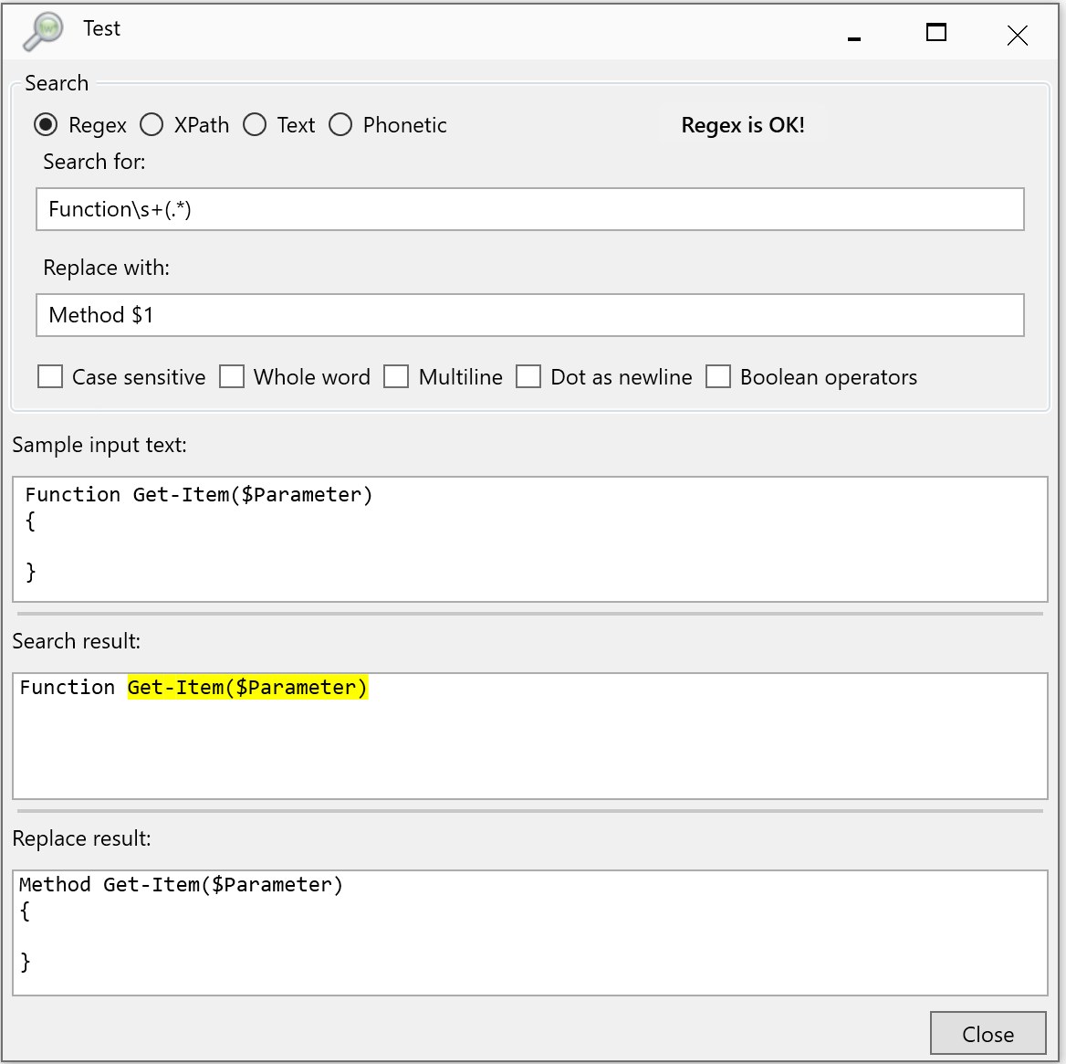Select the Regex search mode
This screenshot has width=1066, height=1064.
(x=46, y=125)
